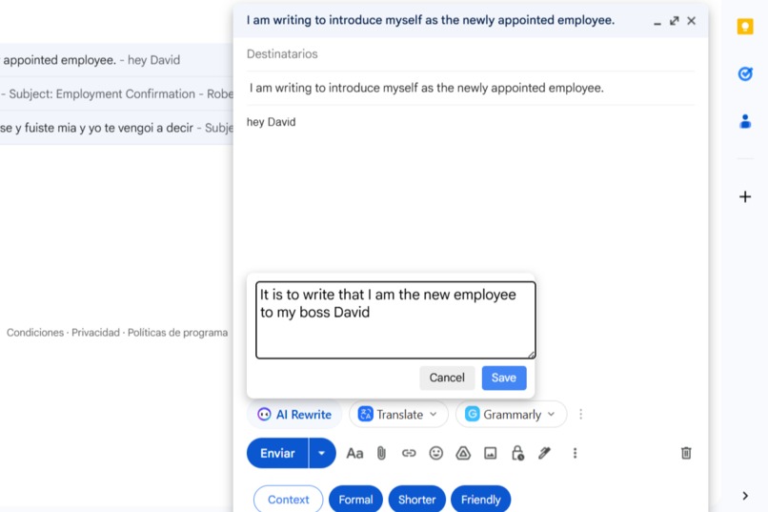The image size is (768, 512).
Task: Open the Employment Confirmation email row
Action: (x=116, y=93)
